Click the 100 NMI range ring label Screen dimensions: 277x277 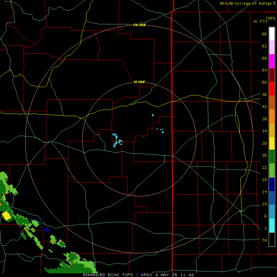click(x=139, y=25)
